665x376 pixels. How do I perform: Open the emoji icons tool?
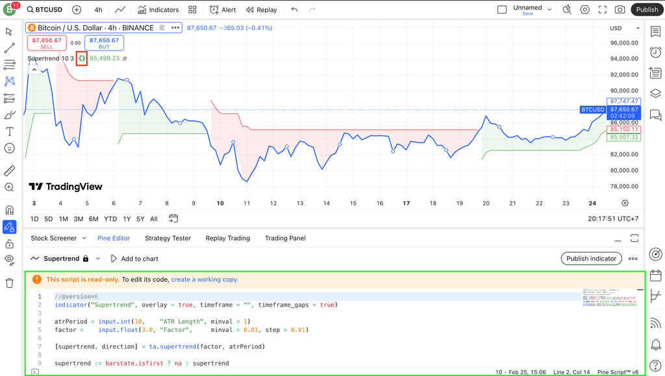click(10, 148)
